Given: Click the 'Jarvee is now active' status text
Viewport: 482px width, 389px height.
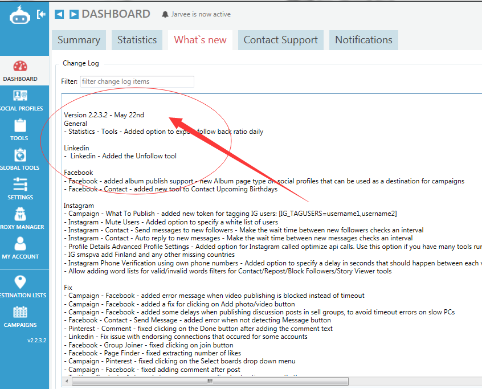Looking at the screenshot, I should tap(201, 14).
